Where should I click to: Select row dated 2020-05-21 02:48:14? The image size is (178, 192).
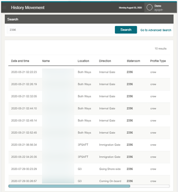tap(89, 120)
